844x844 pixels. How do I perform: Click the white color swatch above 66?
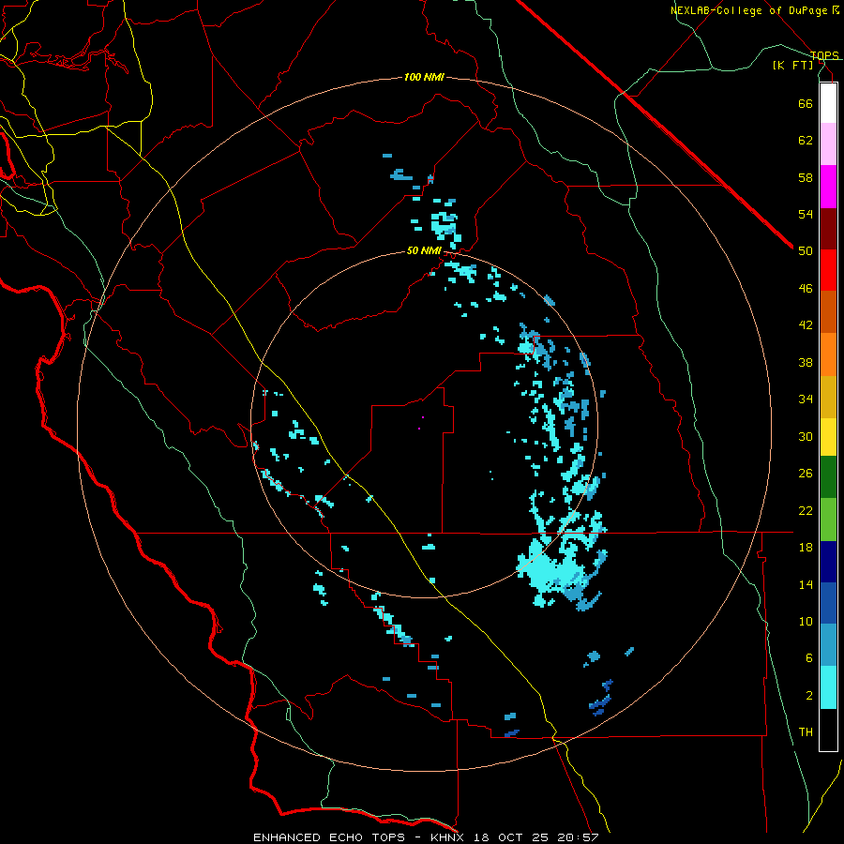point(828,103)
